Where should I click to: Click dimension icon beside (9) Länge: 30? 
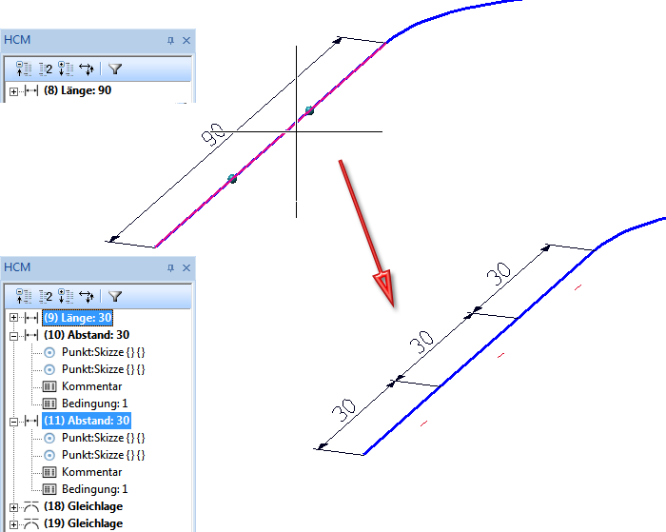coord(31,318)
